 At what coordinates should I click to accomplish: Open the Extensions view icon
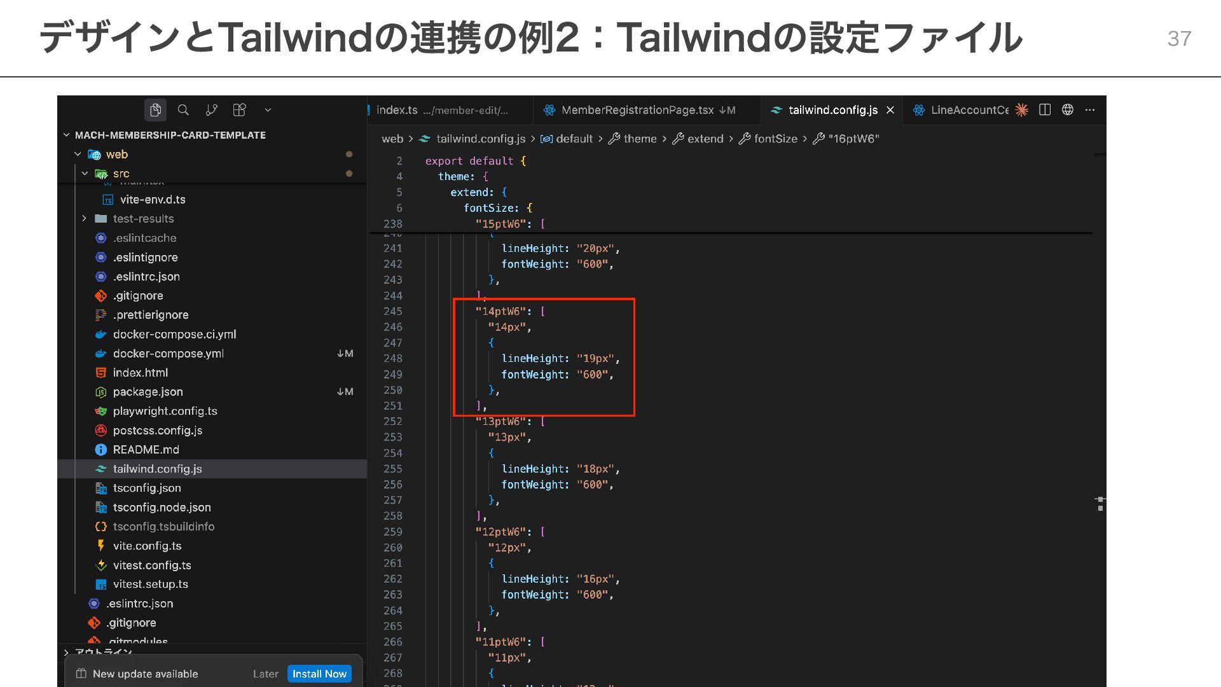coord(240,110)
